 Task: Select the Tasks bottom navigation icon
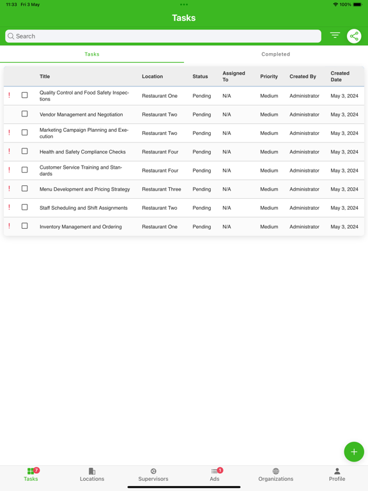coord(31,471)
